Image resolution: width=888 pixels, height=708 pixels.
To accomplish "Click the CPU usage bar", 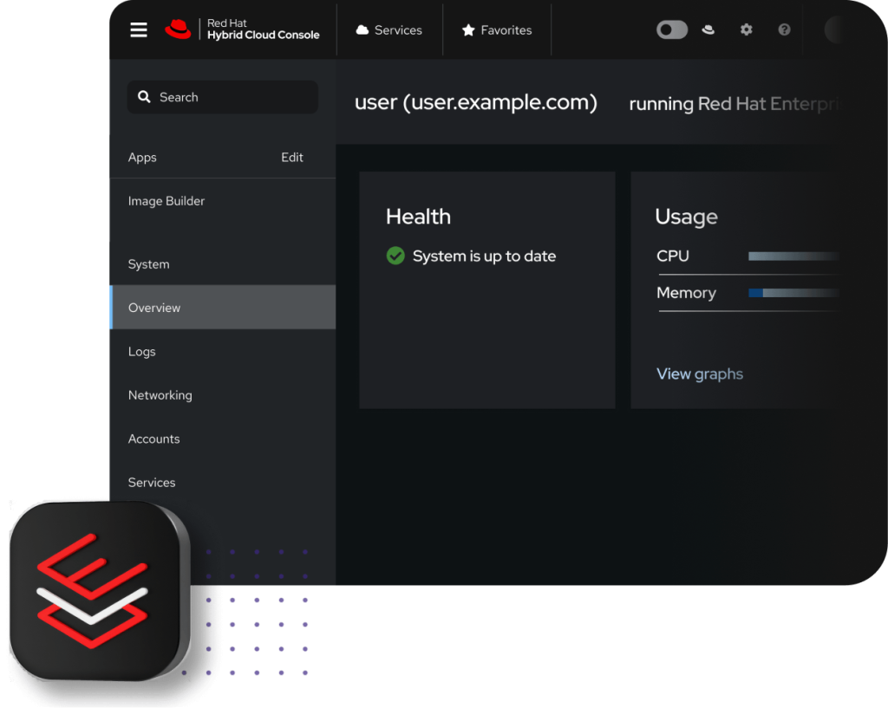I will 794,257.
